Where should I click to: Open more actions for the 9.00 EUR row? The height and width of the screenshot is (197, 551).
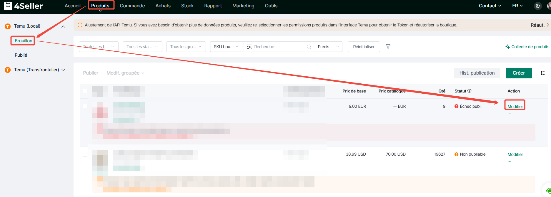(510, 114)
